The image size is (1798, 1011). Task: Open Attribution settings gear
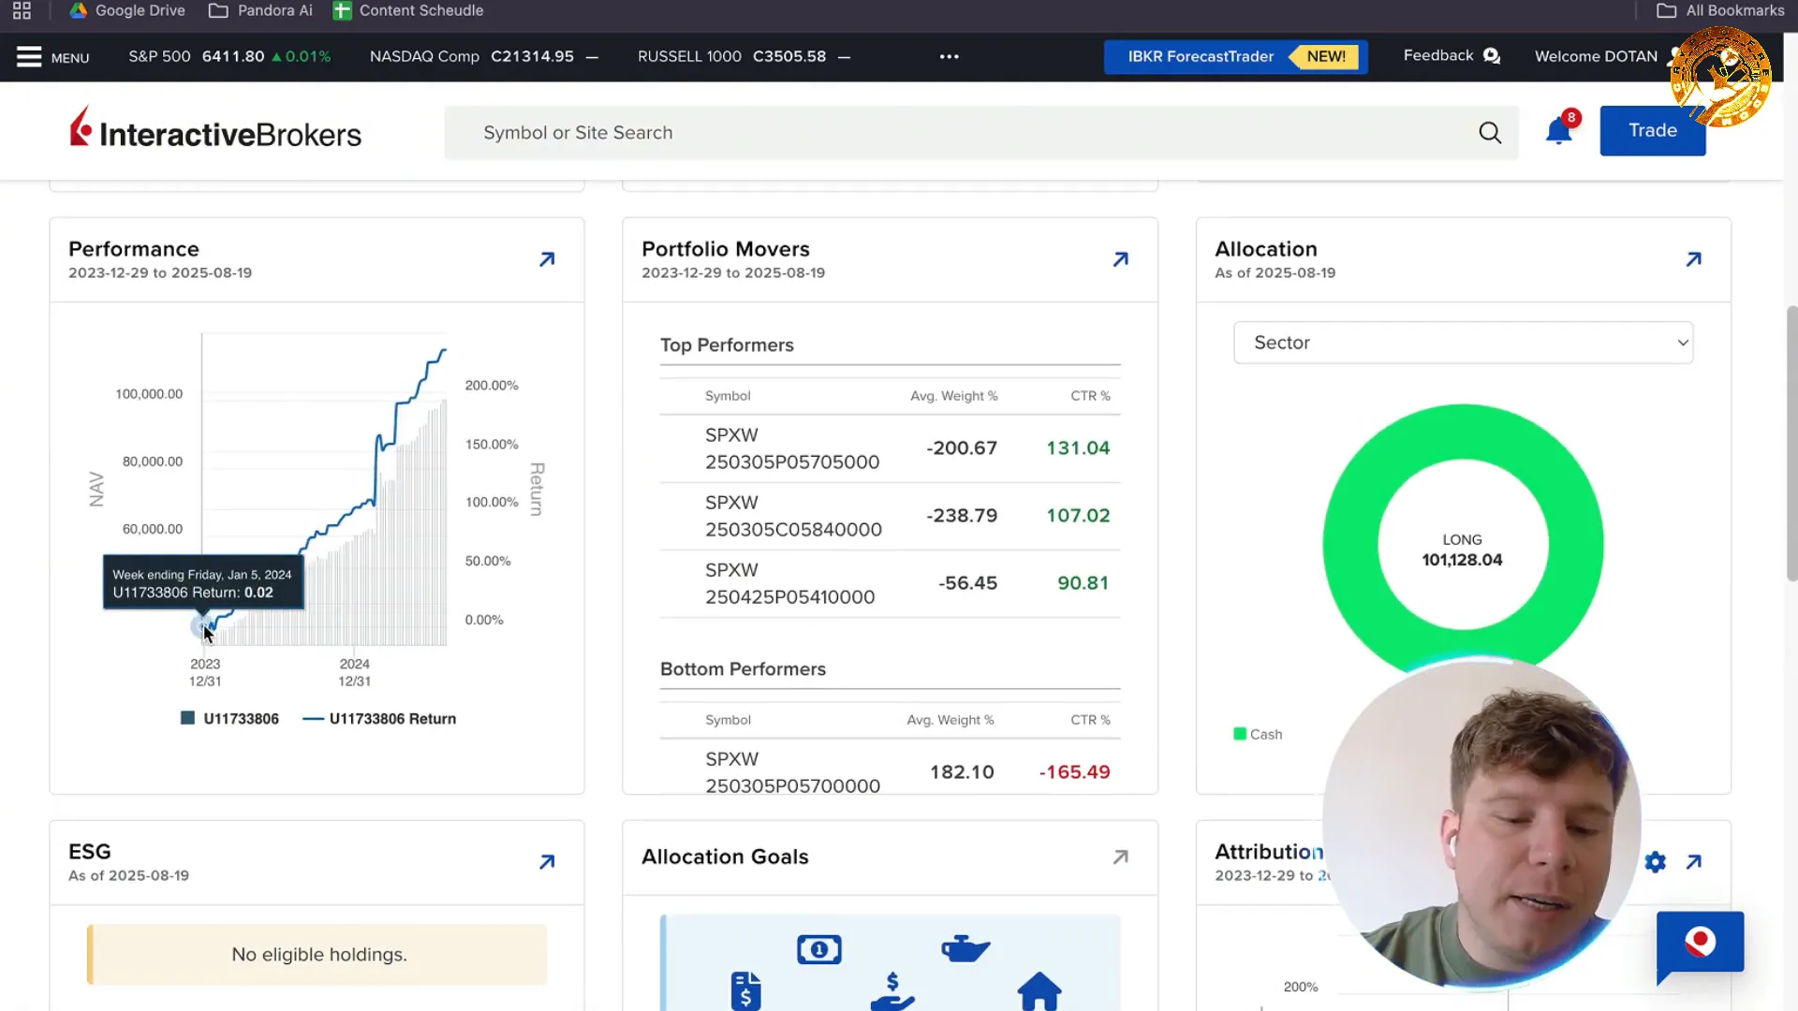[x=1656, y=862]
